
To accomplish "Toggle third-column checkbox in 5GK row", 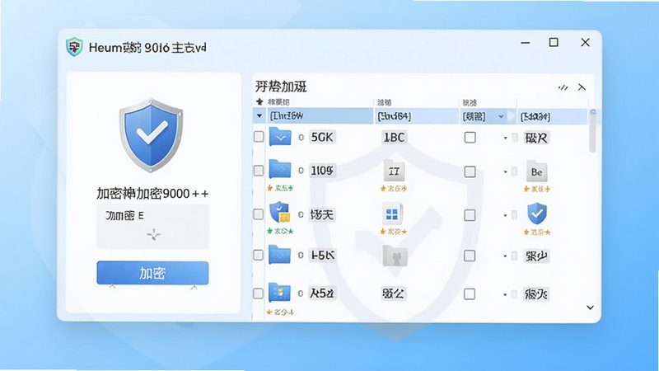I will tap(470, 138).
